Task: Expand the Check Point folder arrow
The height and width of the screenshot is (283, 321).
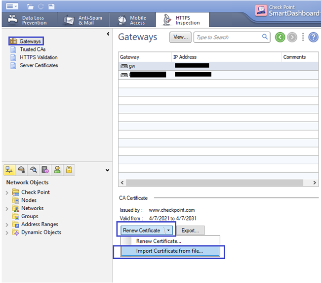Action: point(7,192)
